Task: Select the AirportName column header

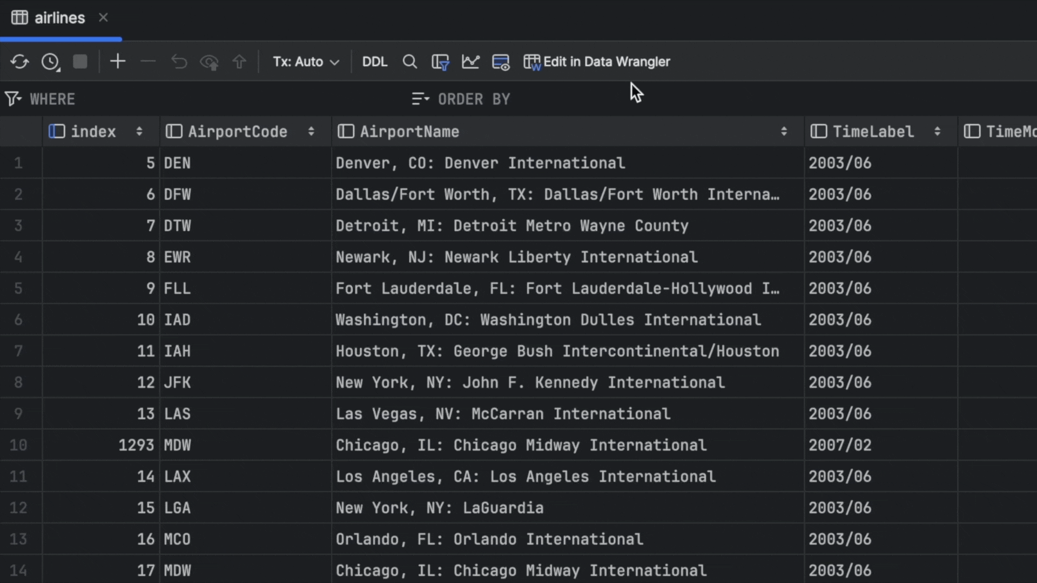Action: (410, 131)
